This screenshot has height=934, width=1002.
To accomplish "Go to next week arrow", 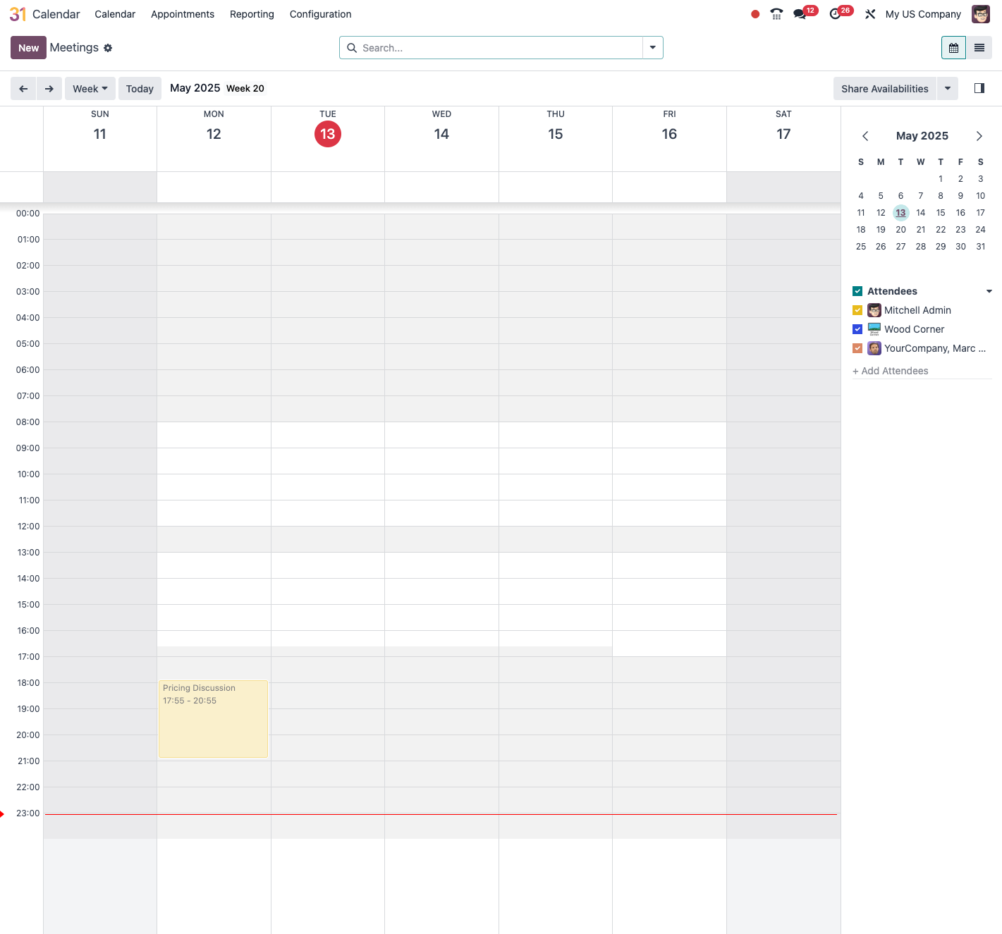I will tap(49, 89).
